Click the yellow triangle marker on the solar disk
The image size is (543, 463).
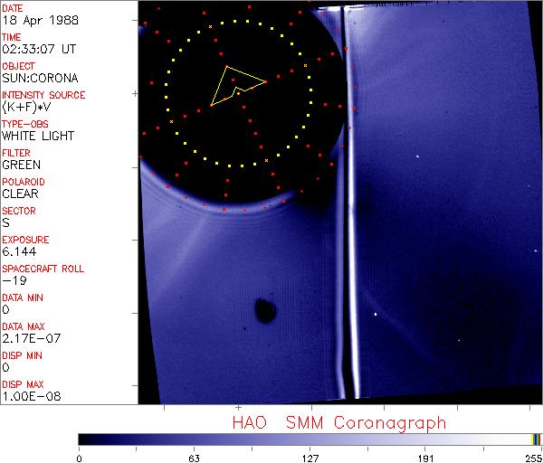pyautogui.click(x=235, y=85)
